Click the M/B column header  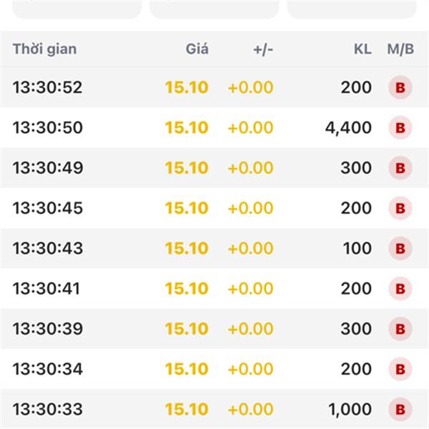[x=400, y=49]
